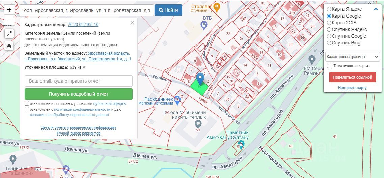
Task: Open Детали отчета и юридическая информация link
Action: point(78,127)
